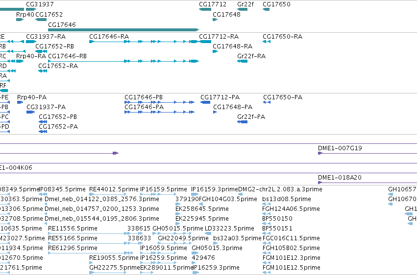
Task: Open EST FGH124A06.5prime
Action: tap(266, 214)
